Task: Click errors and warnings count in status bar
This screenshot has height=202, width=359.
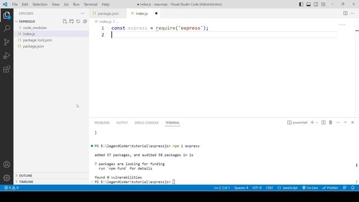Action: tap(11, 187)
